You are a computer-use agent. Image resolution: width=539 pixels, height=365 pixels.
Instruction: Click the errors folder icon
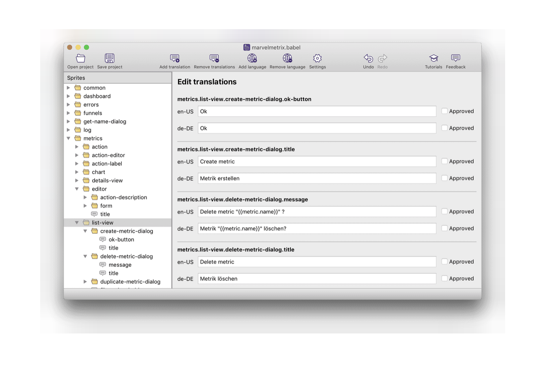tap(78, 104)
